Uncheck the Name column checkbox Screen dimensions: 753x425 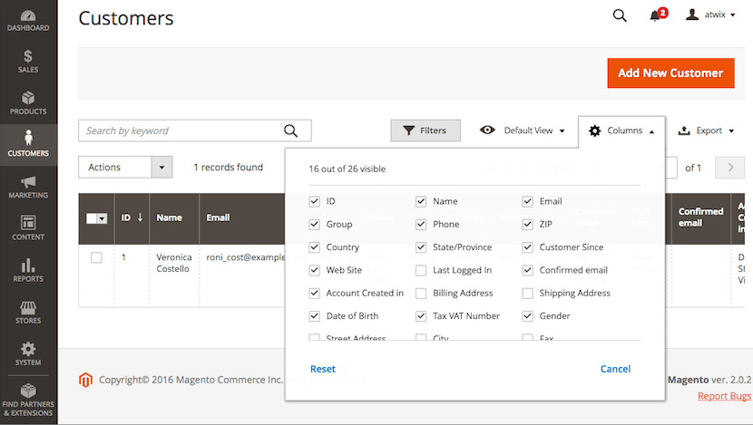421,201
